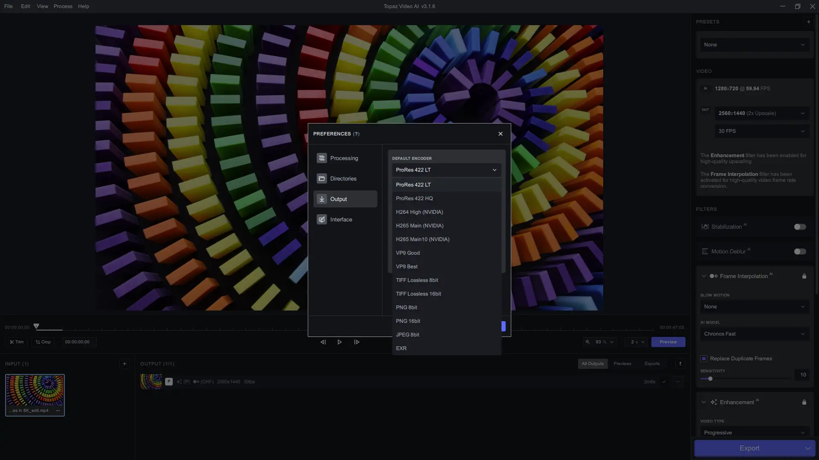The image size is (819, 460).
Task: Open the 30 FPS output dropdown
Action: pyautogui.click(x=761, y=131)
